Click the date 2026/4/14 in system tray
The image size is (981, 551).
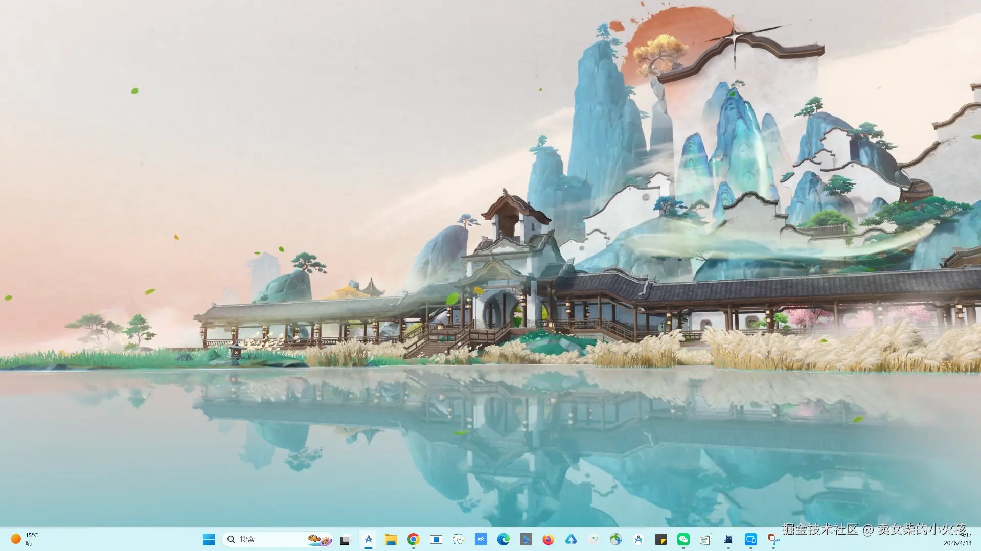[957, 543]
